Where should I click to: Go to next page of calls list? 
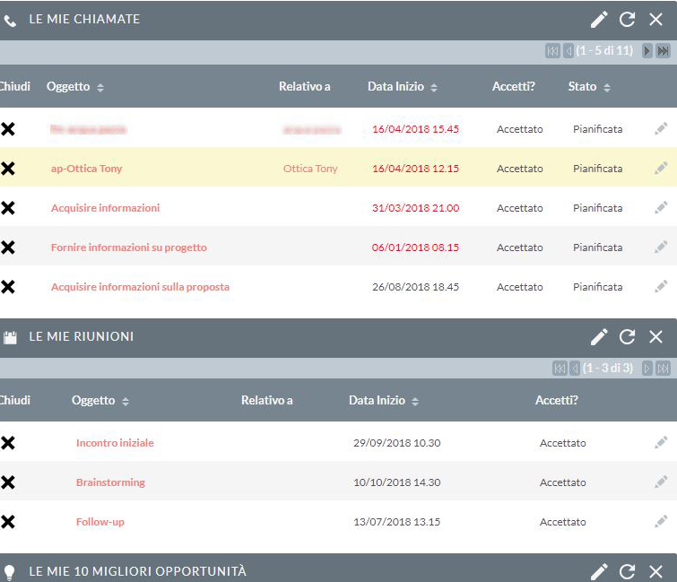[647, 51]
